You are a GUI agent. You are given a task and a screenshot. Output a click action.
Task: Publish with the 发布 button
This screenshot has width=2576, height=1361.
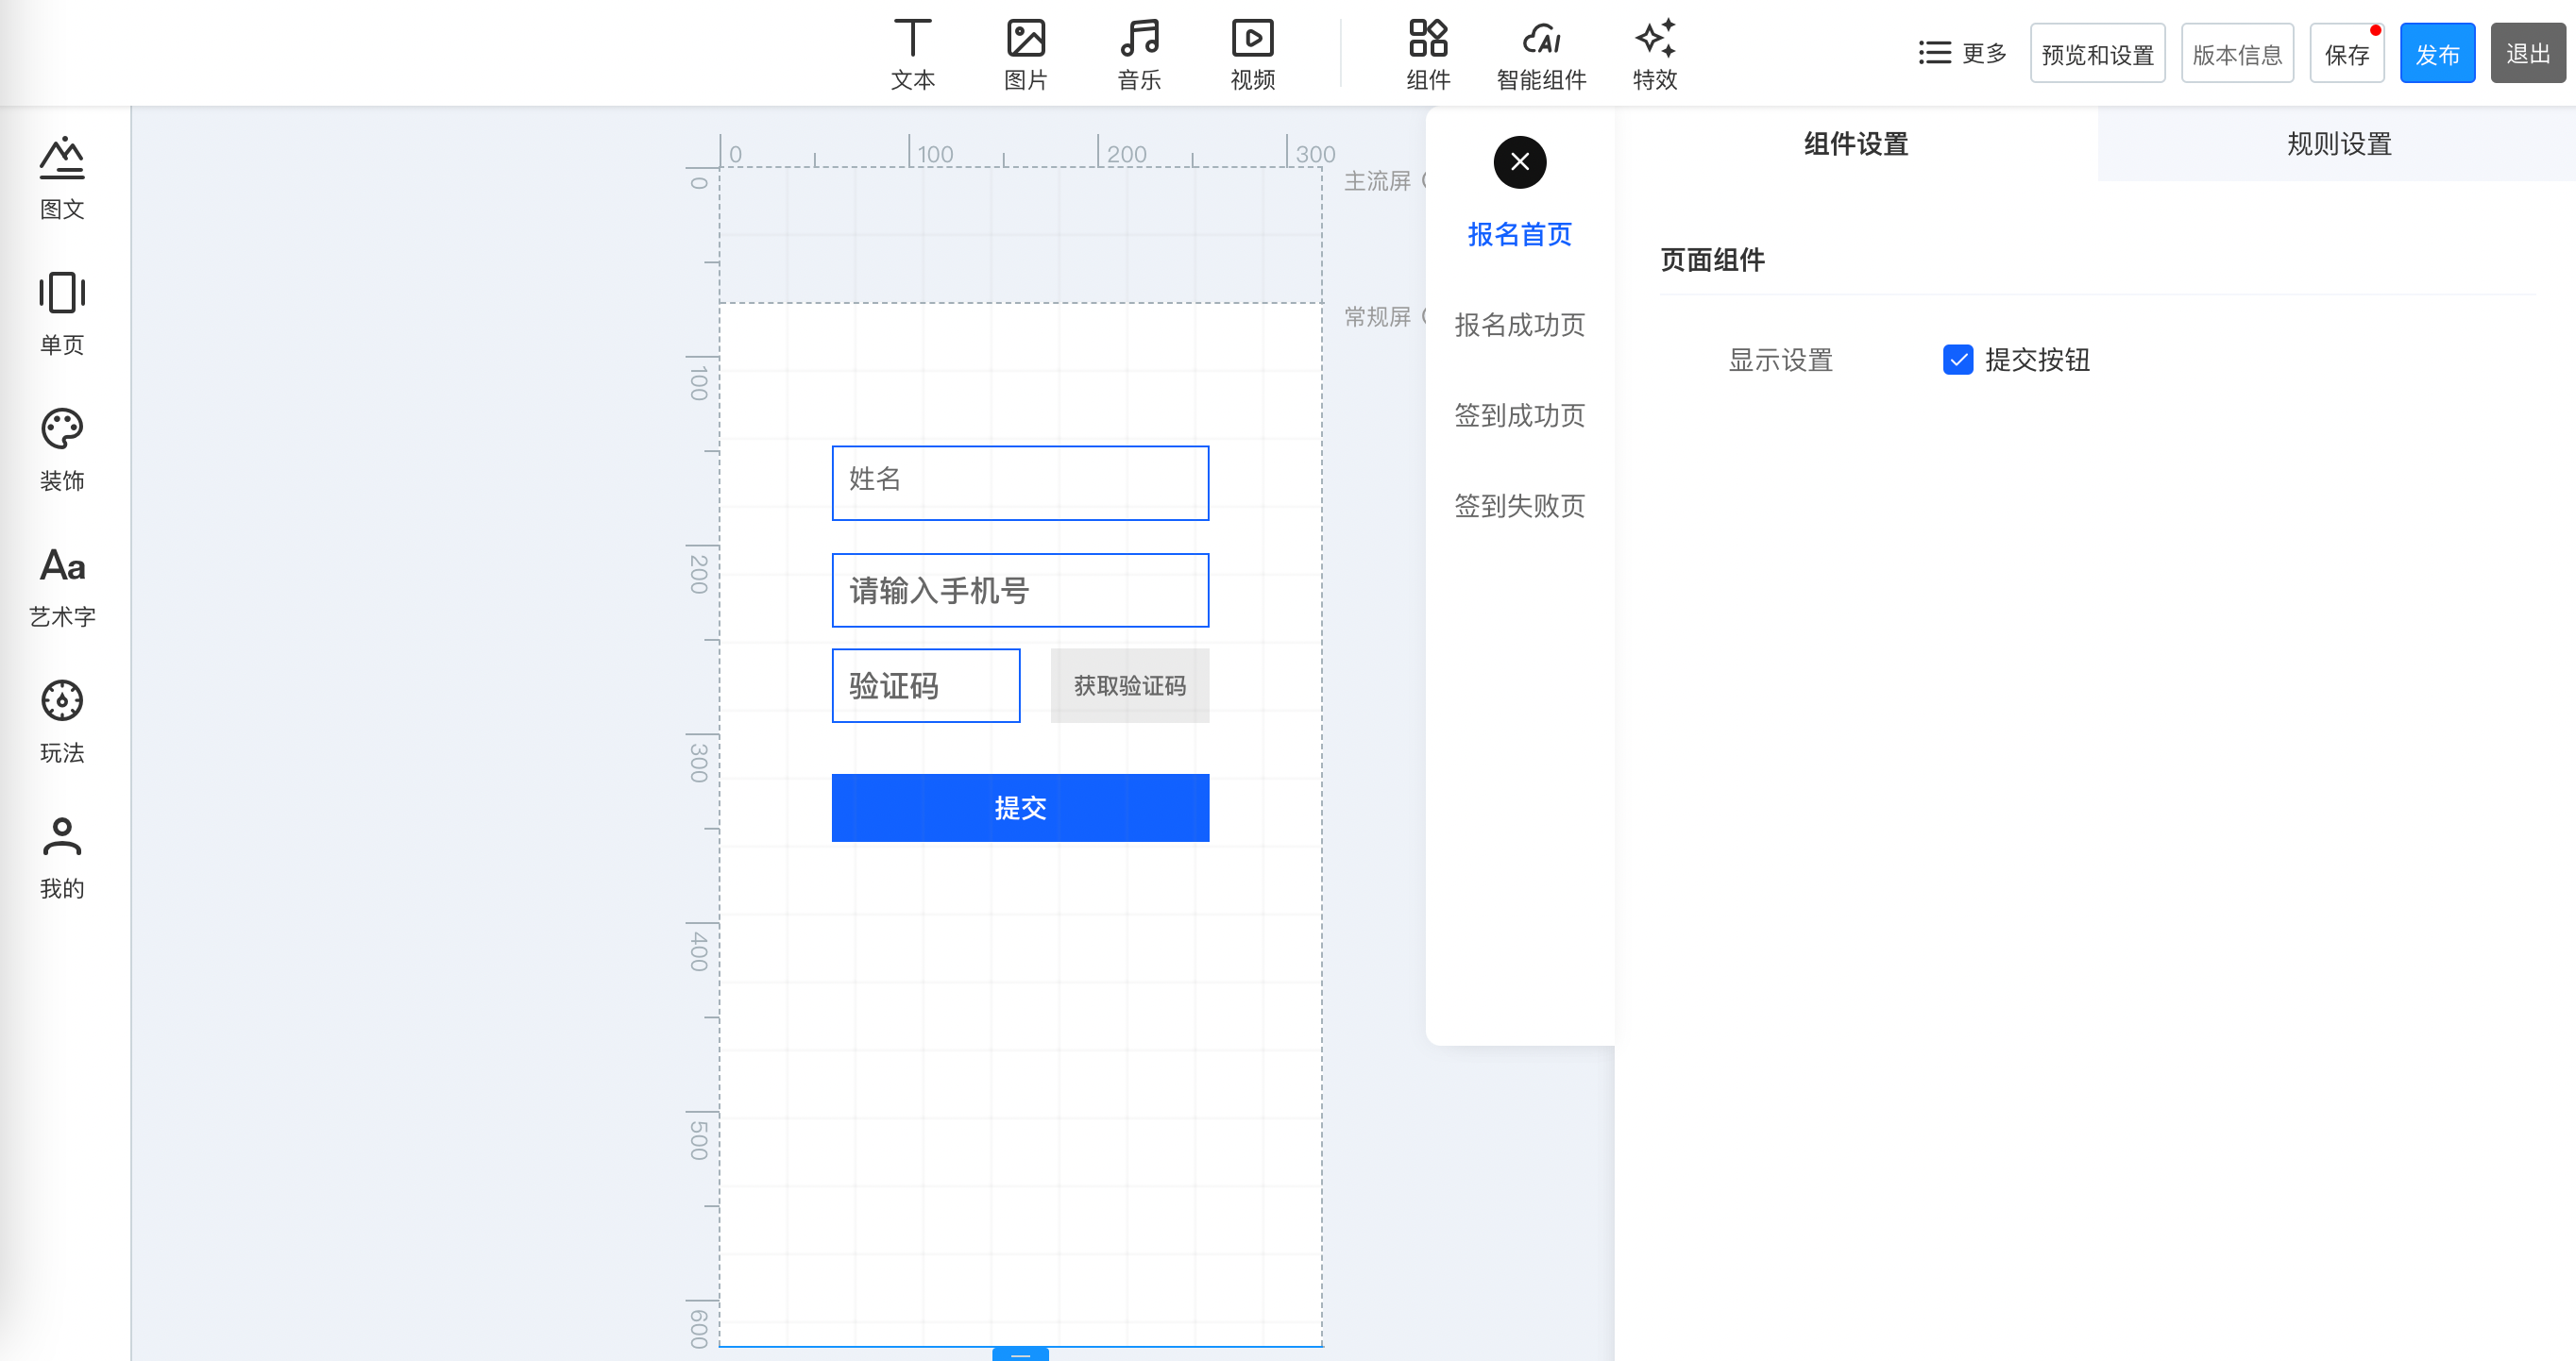(2437, 54)
